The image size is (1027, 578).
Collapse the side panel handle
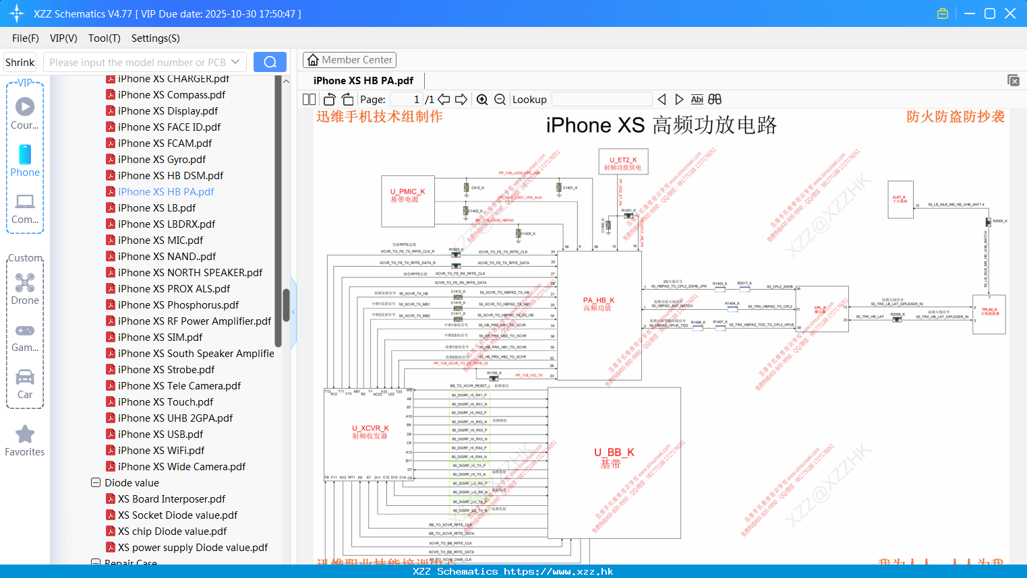pos(293,312)
